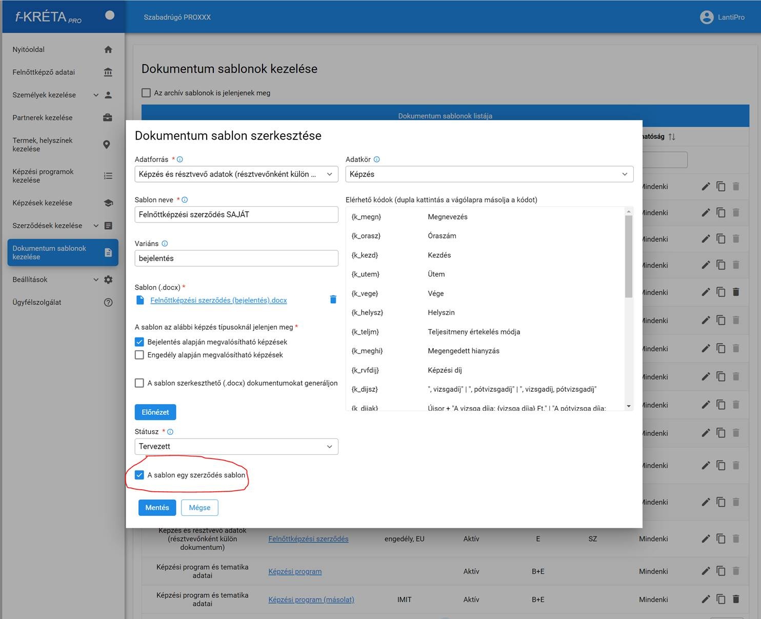Click the Felnőttképző adatai institution icon
This screenshot has height=619, width=761.
[108, 72]
